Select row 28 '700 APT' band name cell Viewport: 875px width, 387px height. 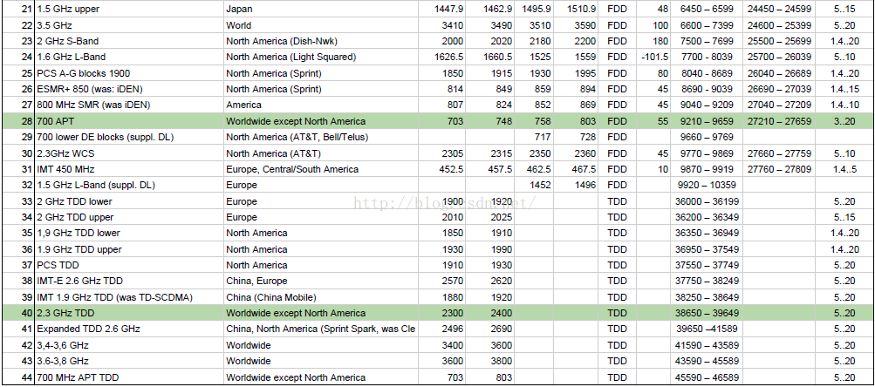[x=129, y=121]
